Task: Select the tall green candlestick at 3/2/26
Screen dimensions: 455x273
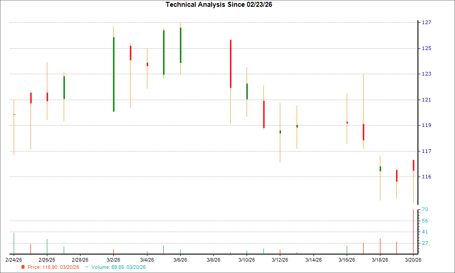Action: pyautogui.click(x=114, y=74)
